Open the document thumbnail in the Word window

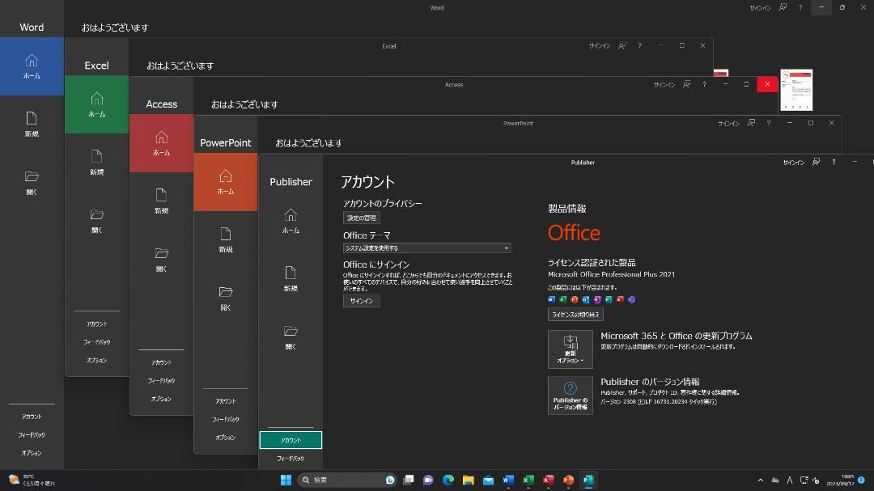(796, 90)
